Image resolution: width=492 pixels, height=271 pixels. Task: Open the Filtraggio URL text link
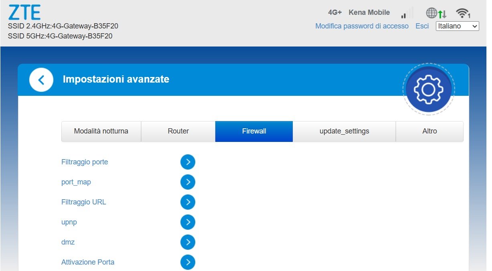click(x=84, y=202)
